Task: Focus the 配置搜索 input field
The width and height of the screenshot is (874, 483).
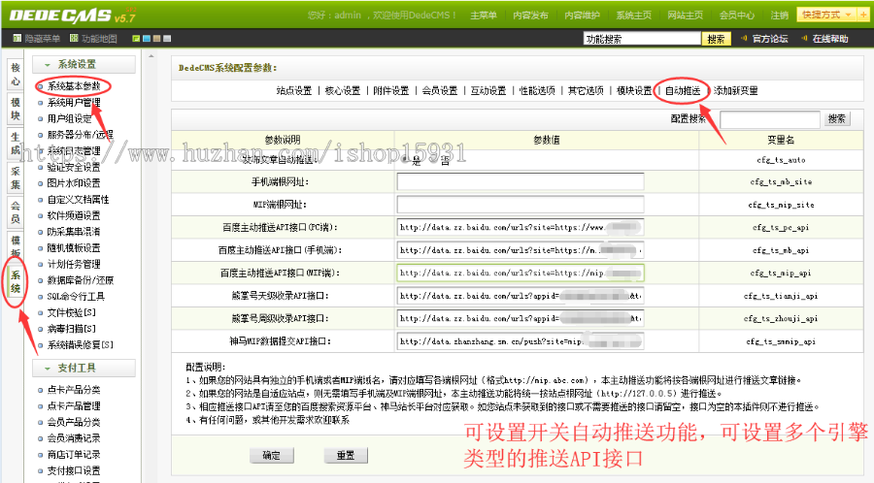Action: [770, 119]
